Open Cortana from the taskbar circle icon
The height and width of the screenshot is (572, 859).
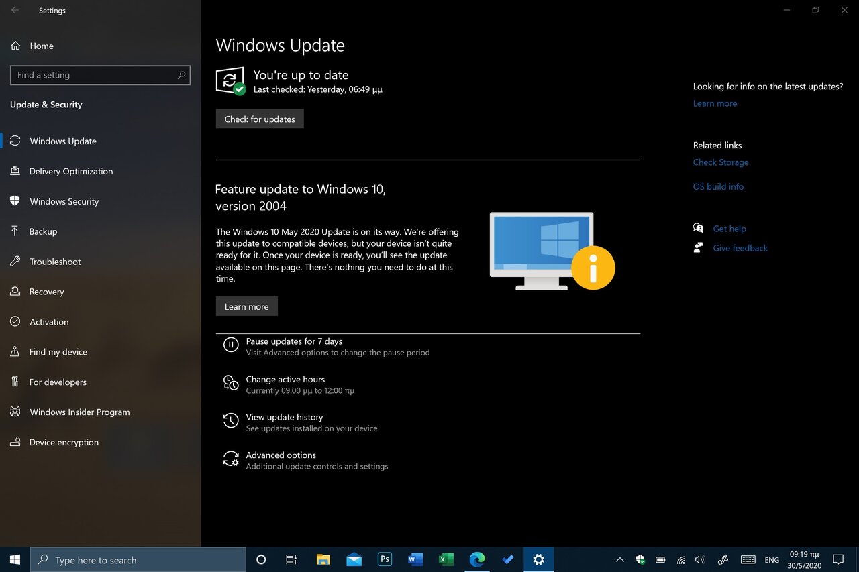pyautogui.click(x=262, y=559)
